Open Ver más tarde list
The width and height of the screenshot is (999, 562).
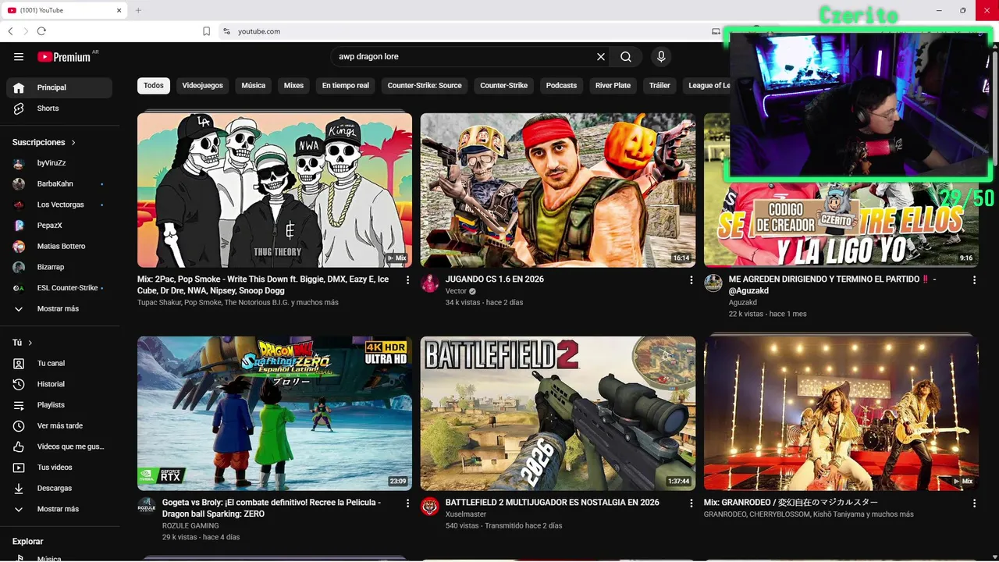pos(59,425)
